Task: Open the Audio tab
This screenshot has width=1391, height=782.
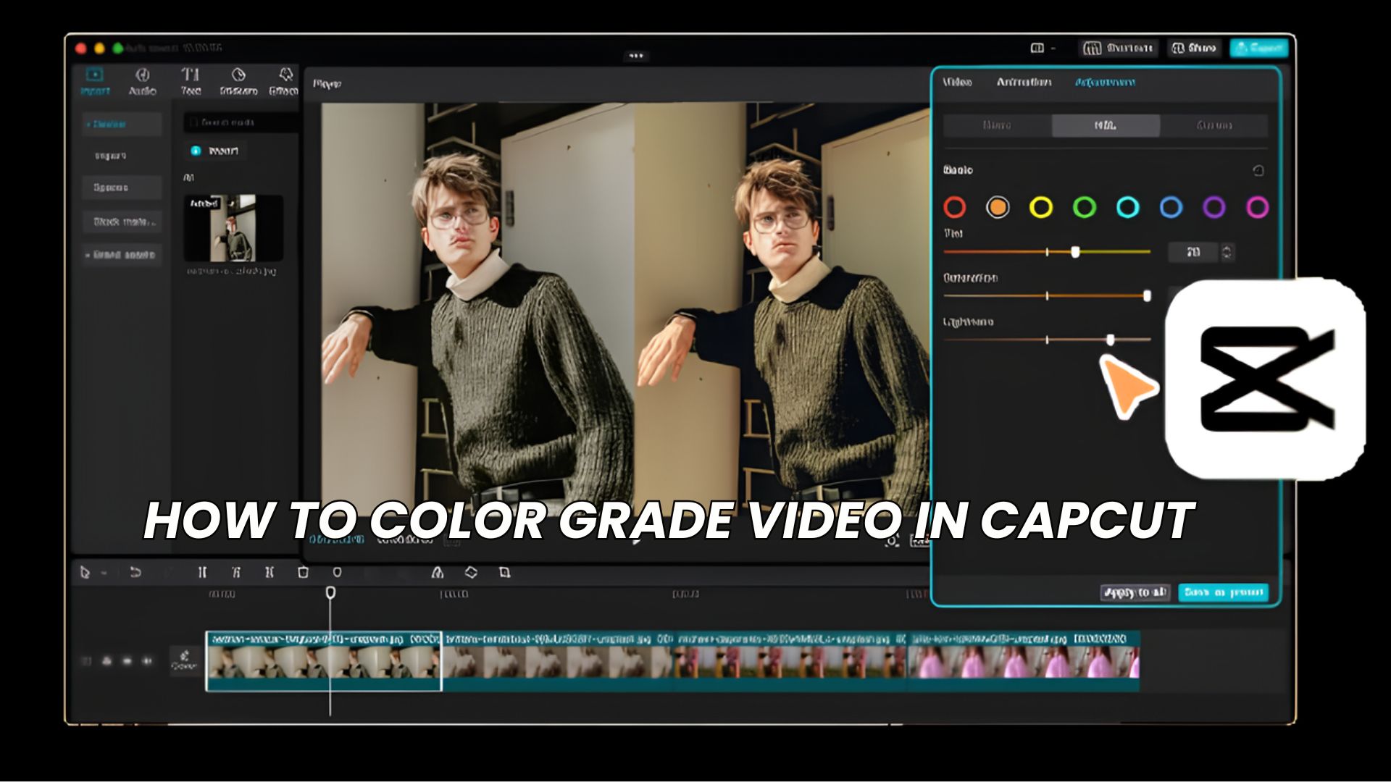Action: [142, 81]
